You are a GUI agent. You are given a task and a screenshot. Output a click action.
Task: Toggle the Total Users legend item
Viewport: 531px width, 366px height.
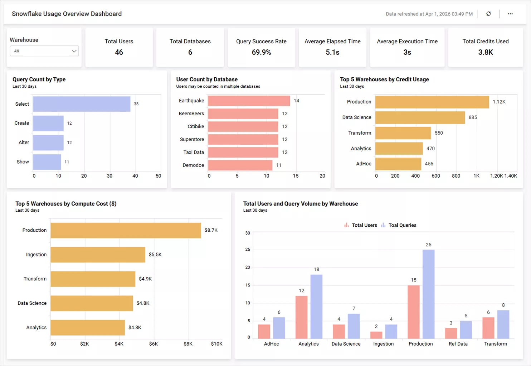(361, 225)
